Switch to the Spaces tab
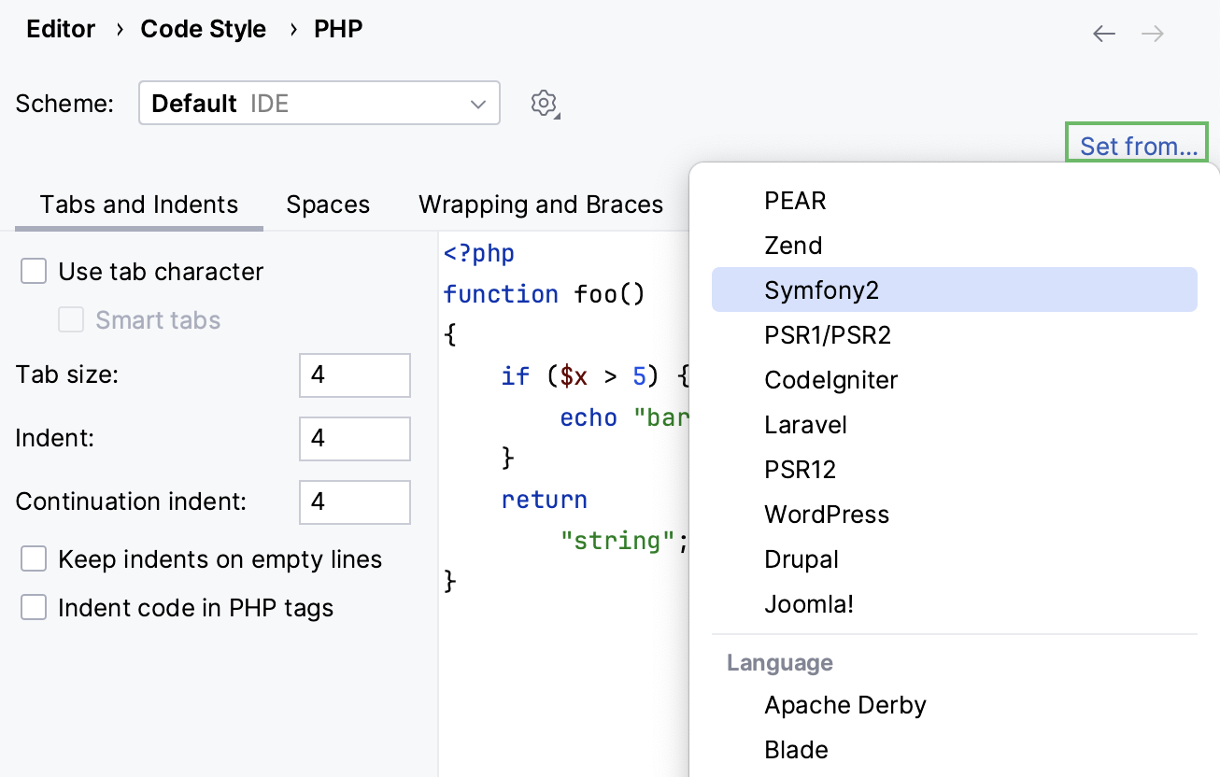 328,205
